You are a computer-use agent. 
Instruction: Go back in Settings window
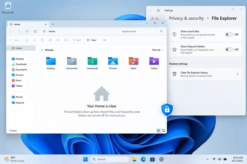[151, 10]
